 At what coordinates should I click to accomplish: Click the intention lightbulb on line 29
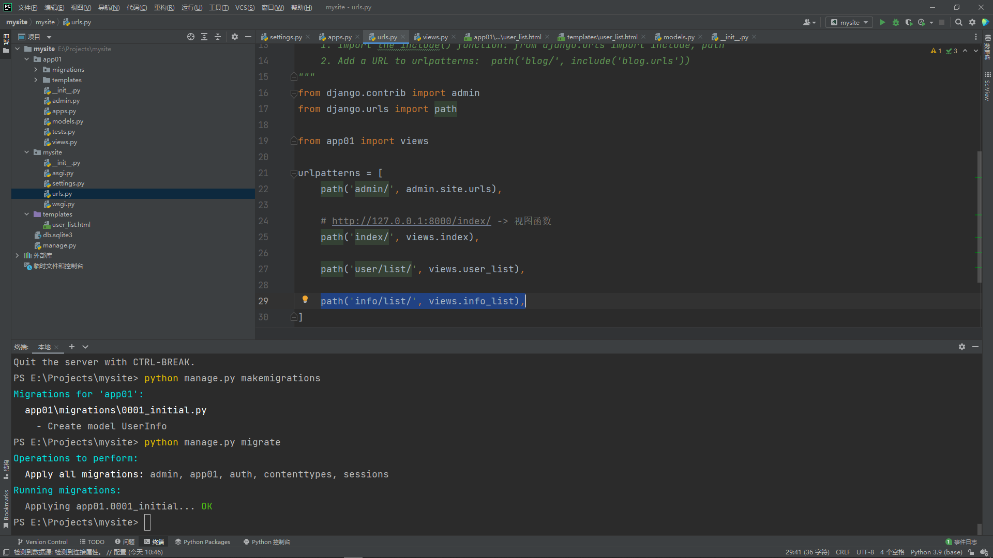(x=305, y=299)
